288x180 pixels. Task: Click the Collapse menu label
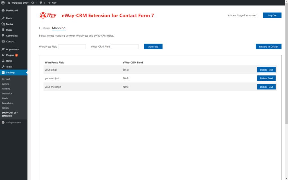coord(13,122)
